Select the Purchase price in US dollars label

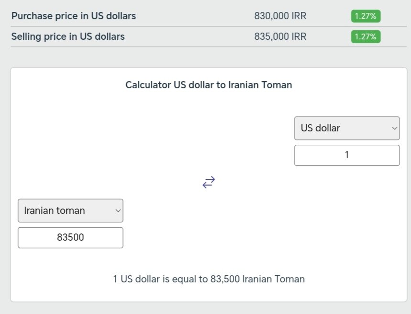[74, 16]
